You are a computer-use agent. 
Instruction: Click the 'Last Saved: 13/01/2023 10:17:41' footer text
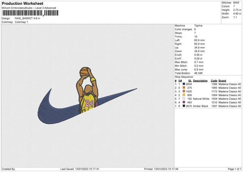coord(80,169)
